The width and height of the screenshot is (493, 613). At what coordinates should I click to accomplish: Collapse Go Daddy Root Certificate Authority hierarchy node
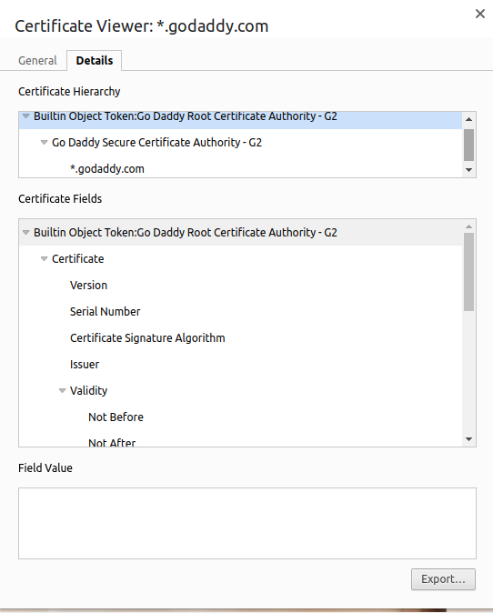(25, 116)
